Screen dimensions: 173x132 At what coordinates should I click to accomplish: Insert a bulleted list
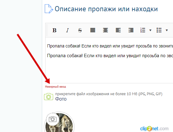[x=159, y=30]
